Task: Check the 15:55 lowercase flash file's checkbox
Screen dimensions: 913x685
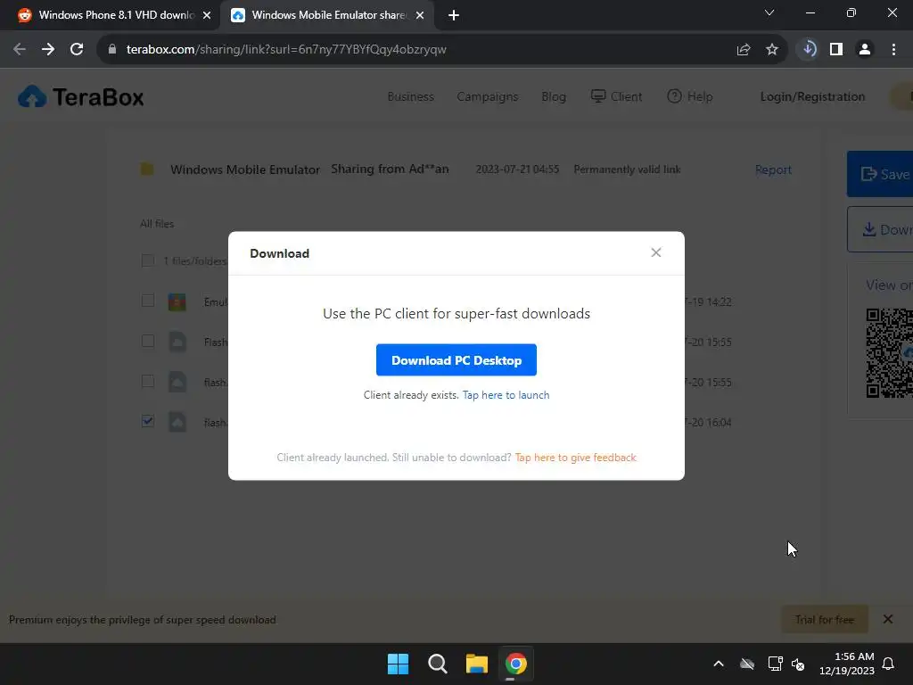Action: [x=148, y=381]
